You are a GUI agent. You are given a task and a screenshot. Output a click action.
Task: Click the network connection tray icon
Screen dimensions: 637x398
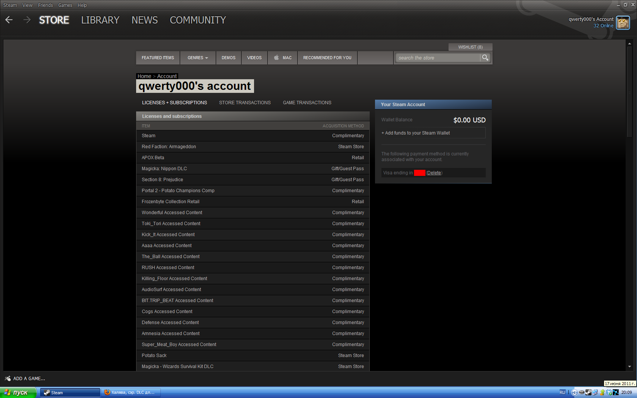[x=595, y=392]
